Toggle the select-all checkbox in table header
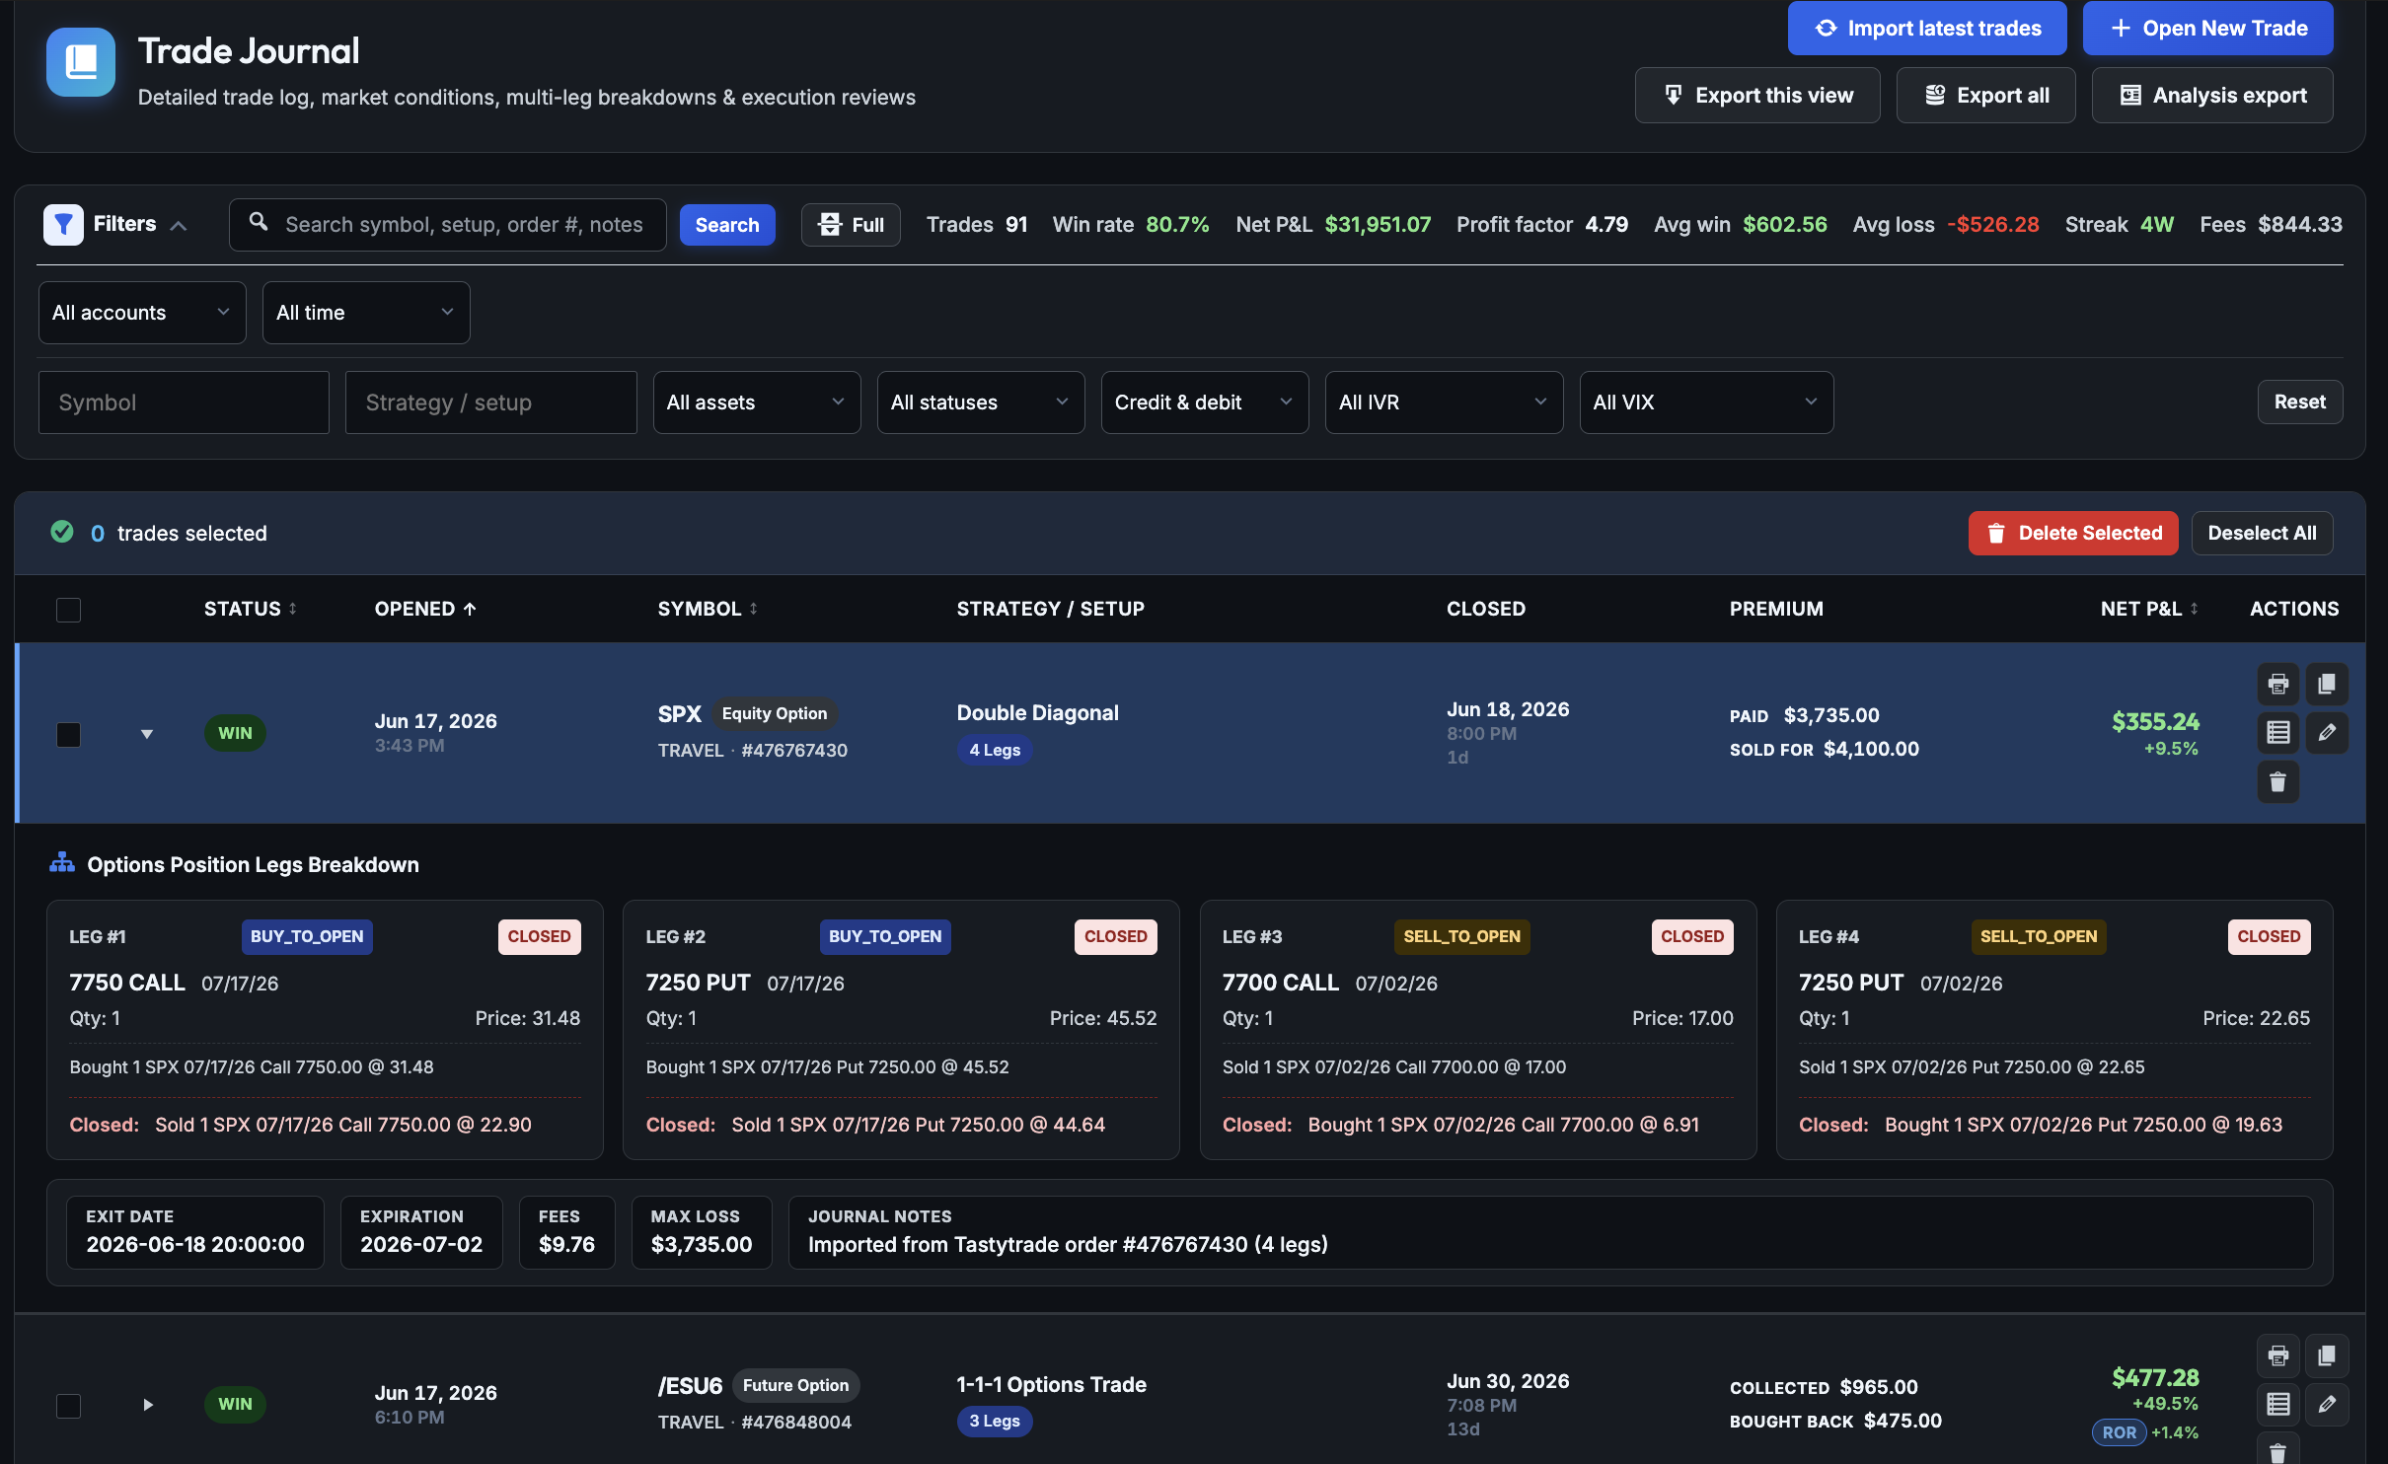The image size is (2388, 1464). point(68,610)
